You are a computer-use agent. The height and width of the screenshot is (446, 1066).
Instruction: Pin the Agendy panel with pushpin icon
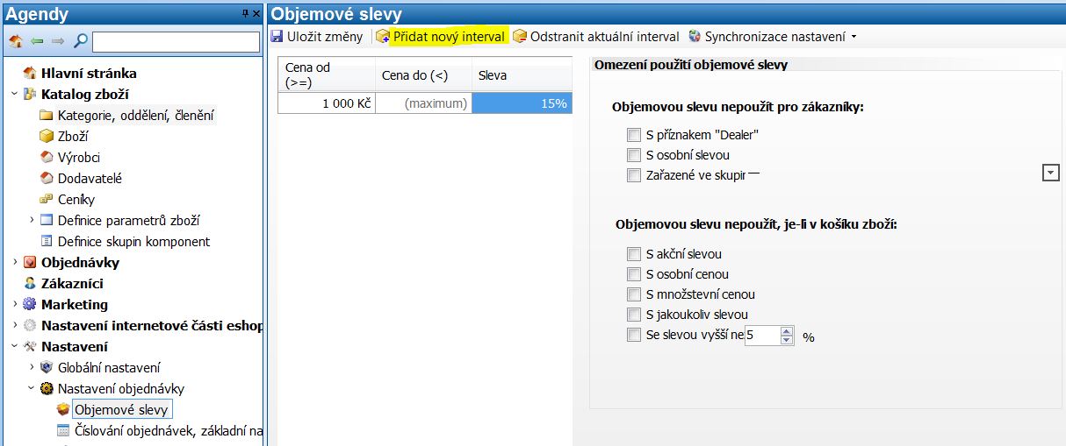point(245,14)
